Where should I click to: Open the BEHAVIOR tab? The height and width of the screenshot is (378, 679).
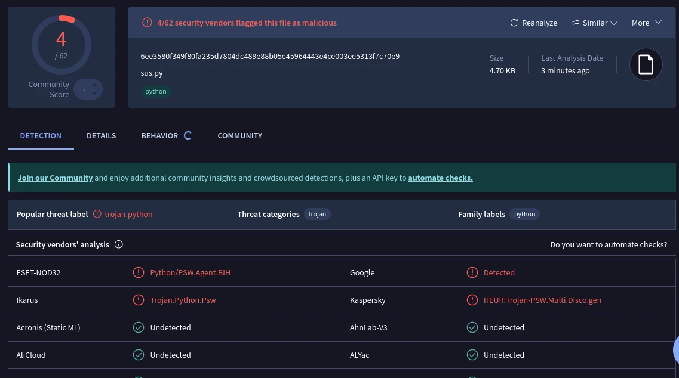[x=159, y=136]
